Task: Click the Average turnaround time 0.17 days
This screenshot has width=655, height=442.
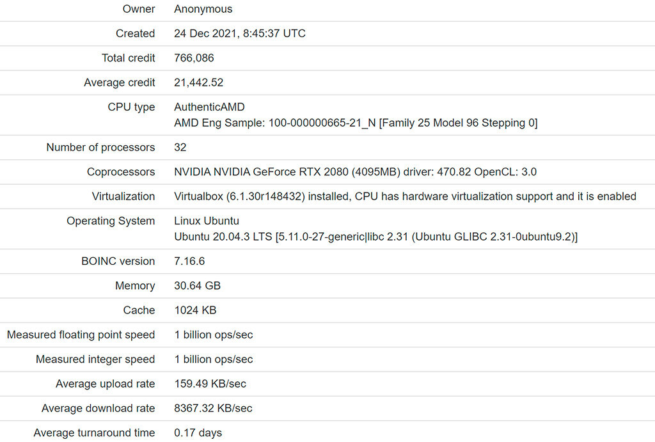Action: tap(198, 433)
